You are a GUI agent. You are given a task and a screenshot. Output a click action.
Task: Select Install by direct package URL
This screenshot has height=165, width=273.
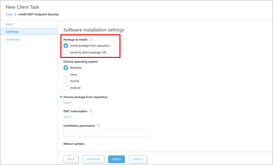point(66,52)
